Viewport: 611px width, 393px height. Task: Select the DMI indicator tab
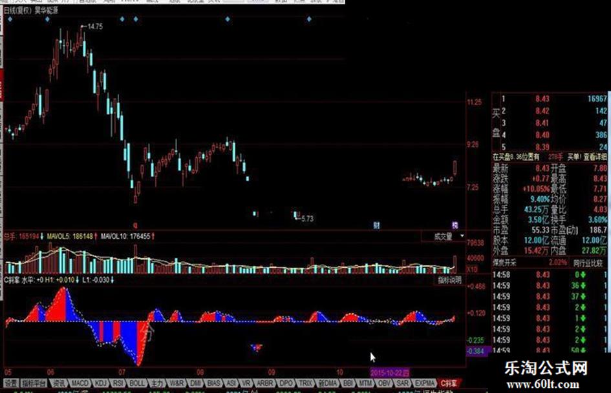[x=195, y=383]
